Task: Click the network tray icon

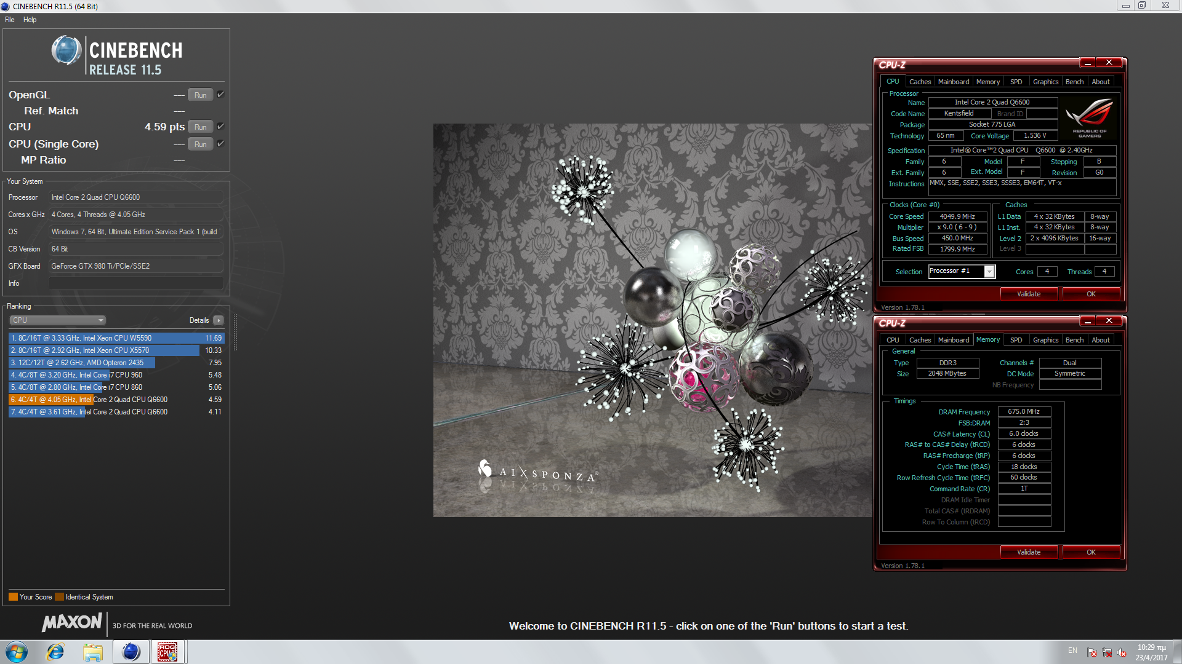Action: coord(1107,652)
